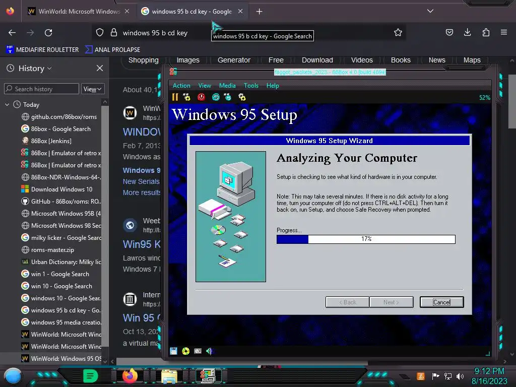Image resolution: width=516 pixels, height=387 pixels.
Task: Open the New Serials search result link
Action: coord(141,181)
